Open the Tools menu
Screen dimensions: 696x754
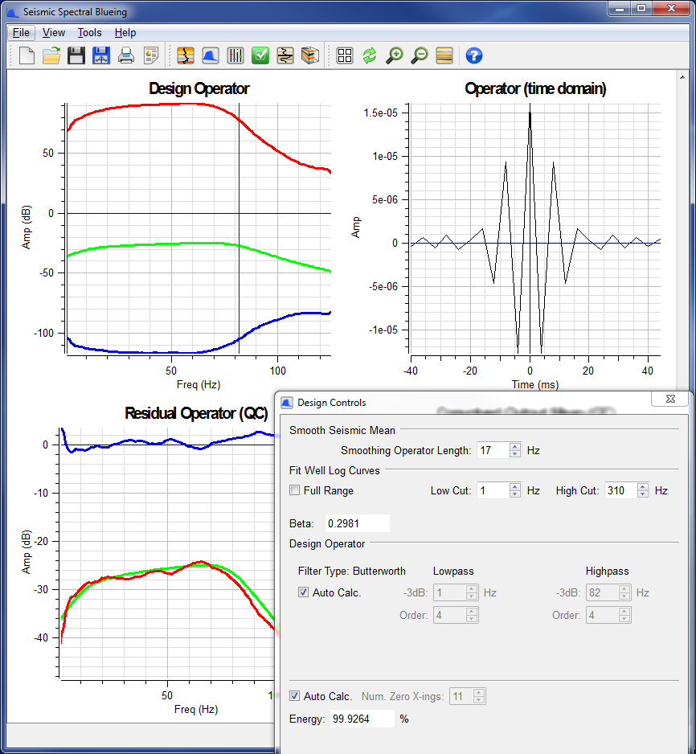pos(89,33)
